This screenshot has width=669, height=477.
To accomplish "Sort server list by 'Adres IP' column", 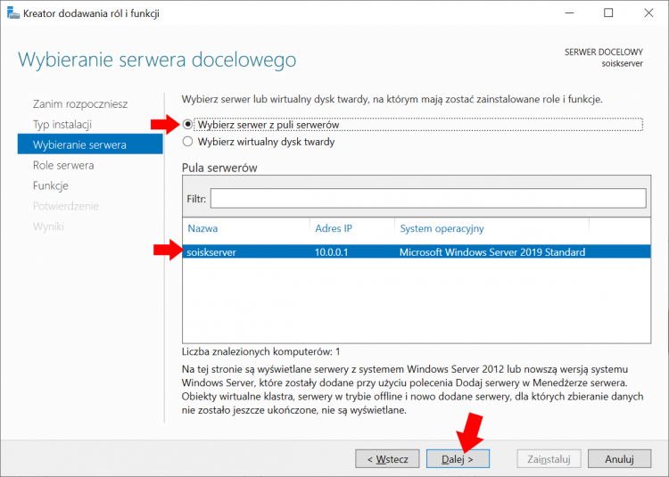I will click(334, 228).
